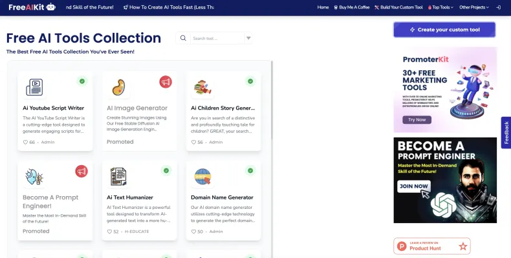Click the Domain Name Generator globe icon

pyautogui.click(x=202, y=176)
